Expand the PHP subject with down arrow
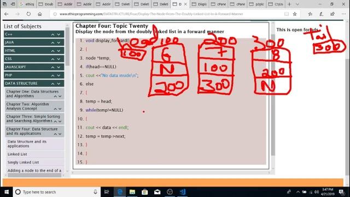The image size is (350, 197). [x=59, y=76]
